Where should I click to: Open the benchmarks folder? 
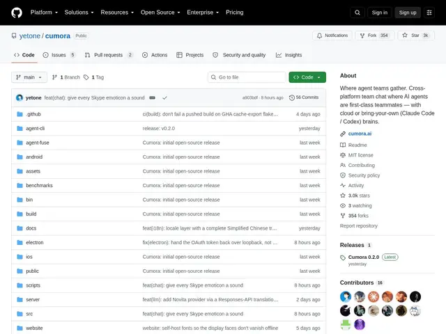(39, 186)
